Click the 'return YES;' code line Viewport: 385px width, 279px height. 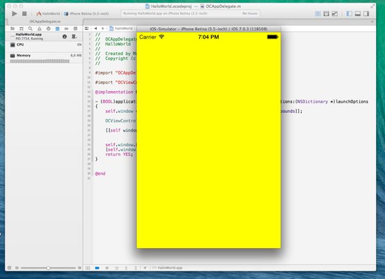119,155
